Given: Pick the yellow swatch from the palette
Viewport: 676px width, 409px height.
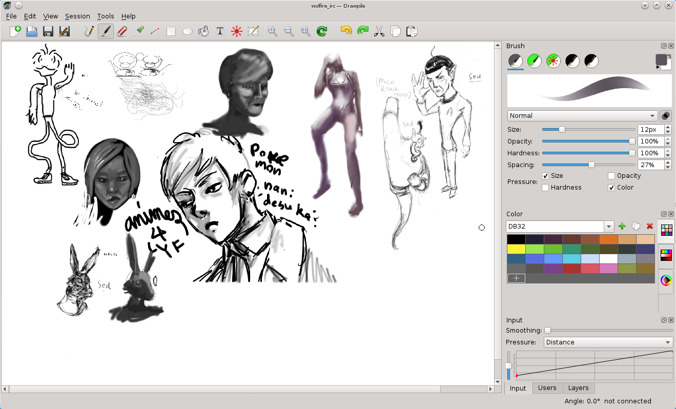Looking at the screenshot, I should 516,249.
